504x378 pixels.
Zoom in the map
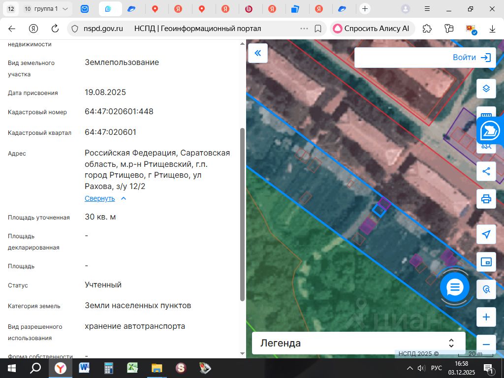click(x=486, y=317)
